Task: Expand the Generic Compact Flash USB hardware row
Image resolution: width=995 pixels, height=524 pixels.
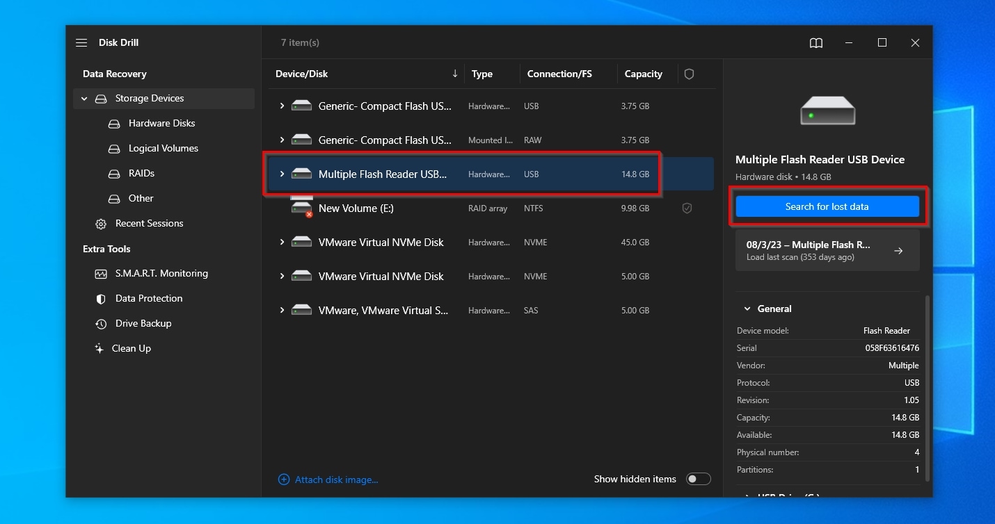Action: point(282,106)
